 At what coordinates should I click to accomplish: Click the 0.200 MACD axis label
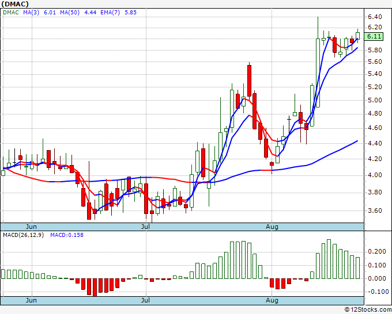coord(377,252)
